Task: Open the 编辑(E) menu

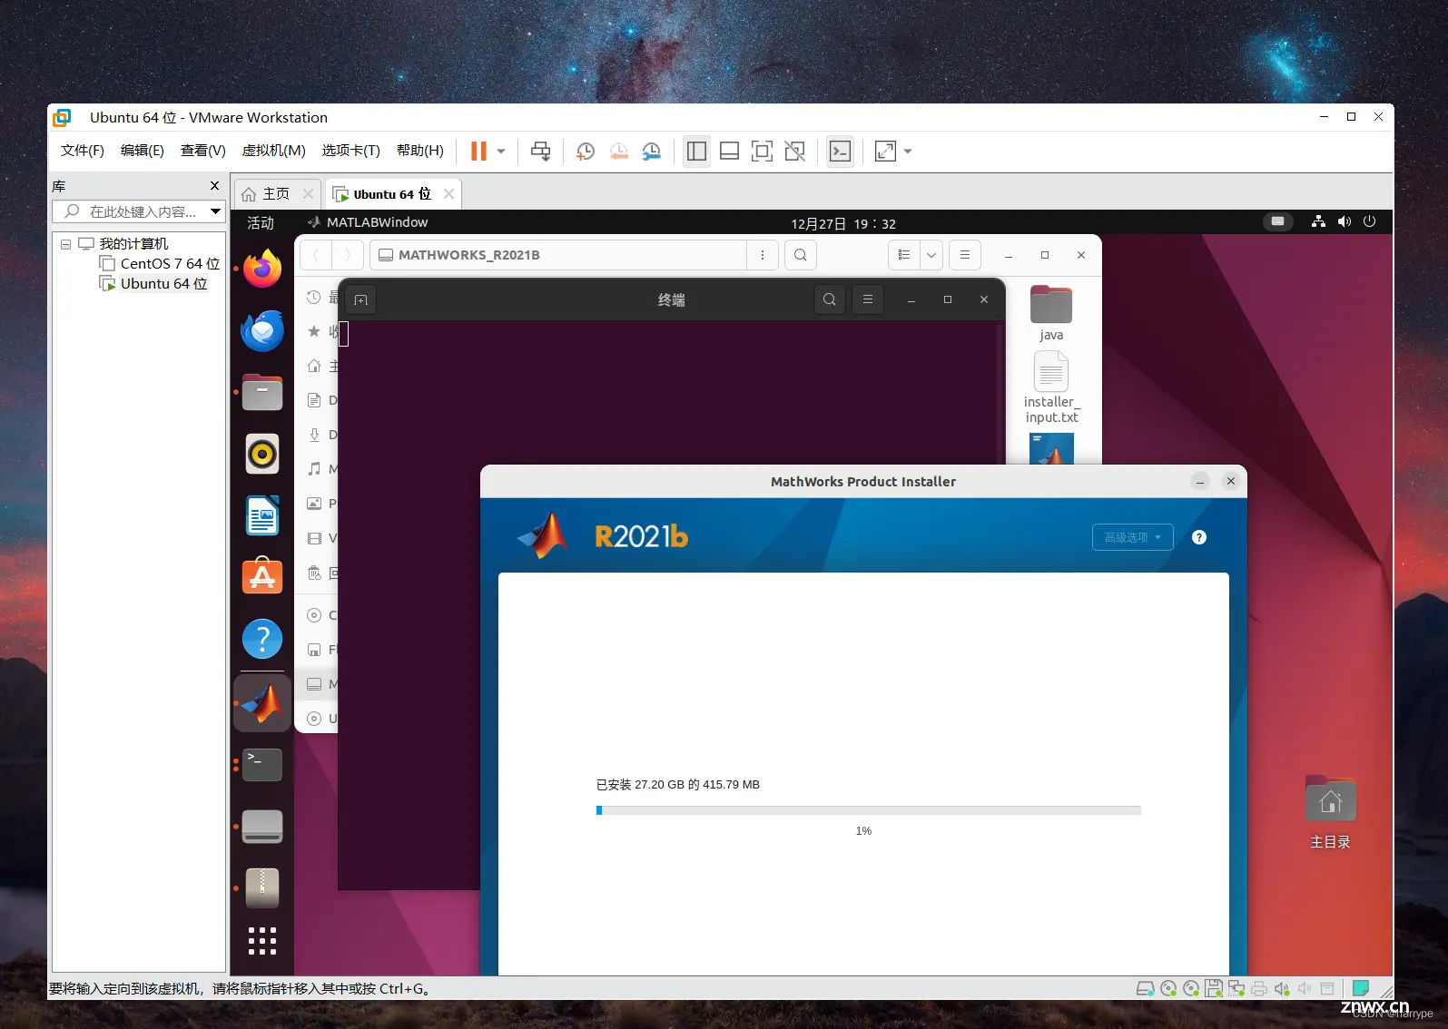Action: click(143, 151)
